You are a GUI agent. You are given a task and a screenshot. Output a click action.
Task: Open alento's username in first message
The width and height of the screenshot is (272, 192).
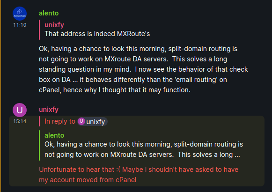click(x=49, y=13)
